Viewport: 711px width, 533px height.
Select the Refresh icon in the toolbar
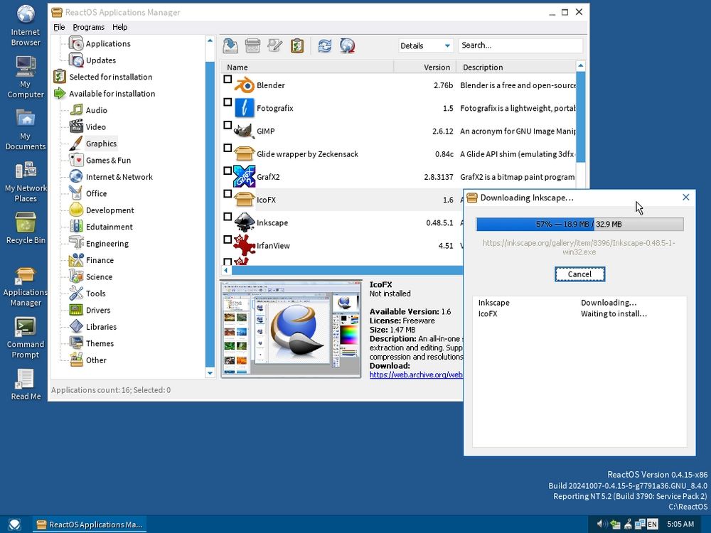click(325, 45)
